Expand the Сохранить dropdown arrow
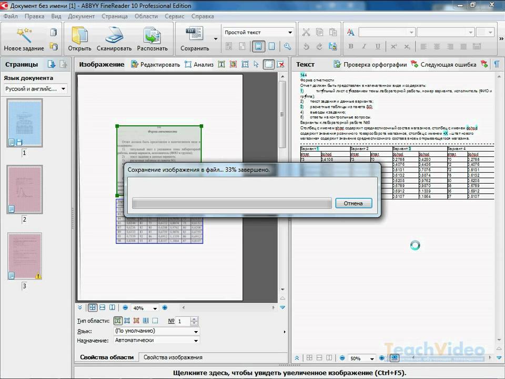 (x=216, y=39)
